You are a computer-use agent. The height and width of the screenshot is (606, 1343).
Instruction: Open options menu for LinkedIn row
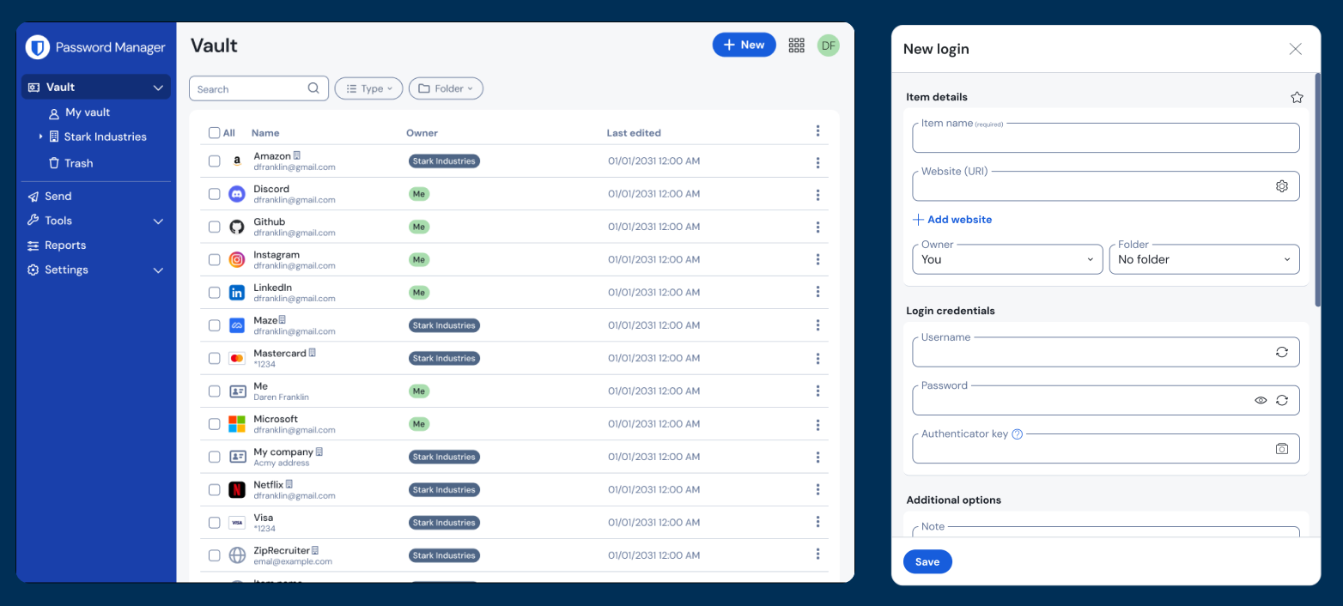click(817, 293)
